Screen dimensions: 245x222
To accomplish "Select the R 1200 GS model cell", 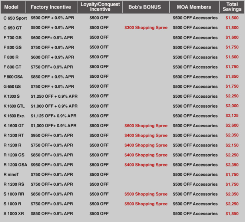I will tap(14, 155).
